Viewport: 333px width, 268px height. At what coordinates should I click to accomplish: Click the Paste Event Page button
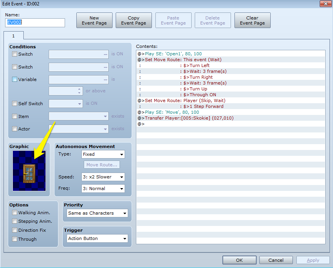(x=173, y=20)
